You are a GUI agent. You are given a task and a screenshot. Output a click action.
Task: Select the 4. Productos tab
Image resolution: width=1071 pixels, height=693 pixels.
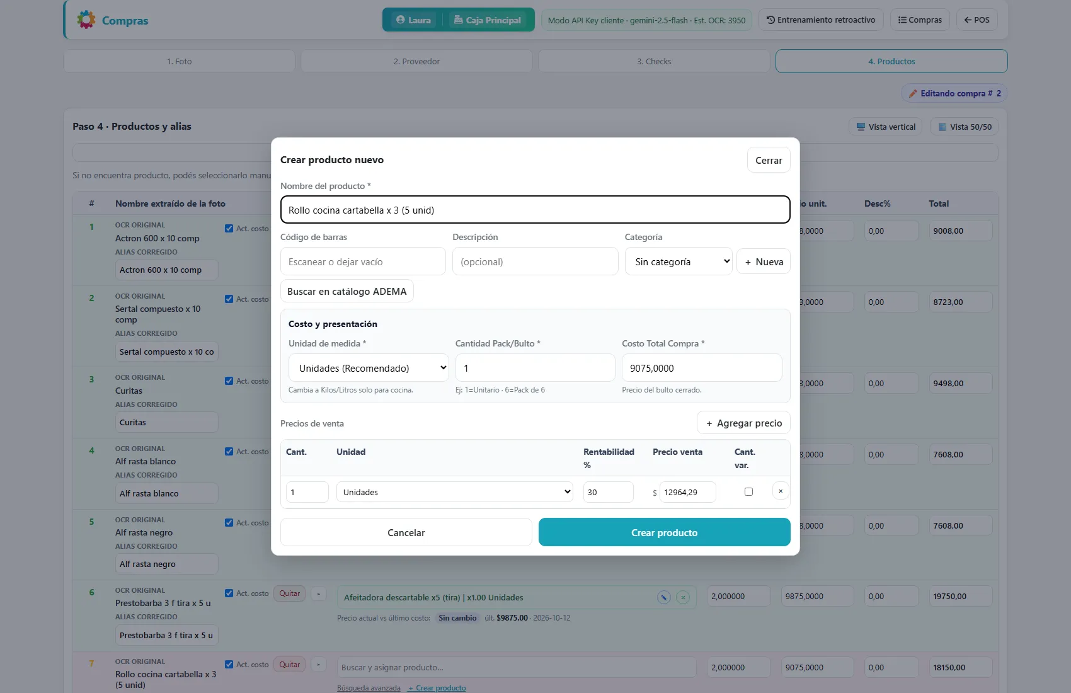pos(891,61)
